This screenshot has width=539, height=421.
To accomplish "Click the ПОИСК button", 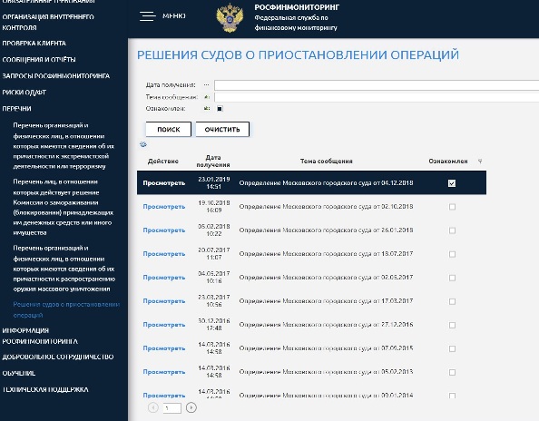I will [169, 129].
